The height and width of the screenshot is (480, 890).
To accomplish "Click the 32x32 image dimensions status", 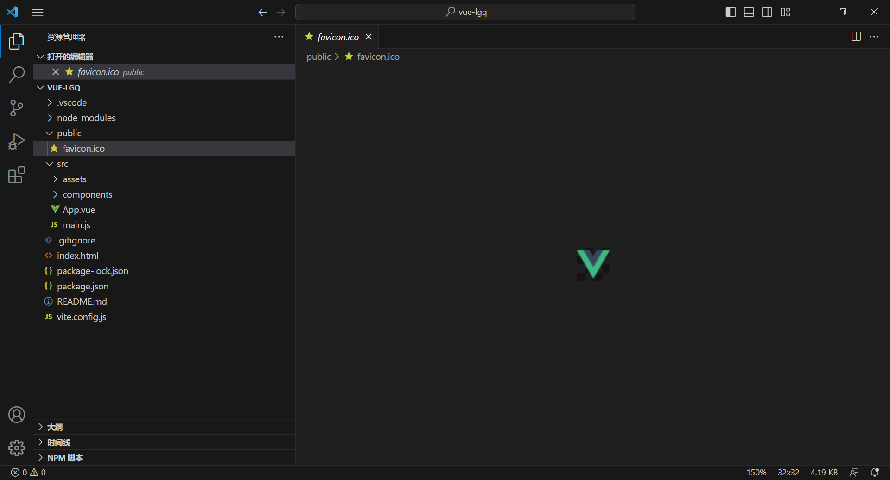I will pos(788,473).
